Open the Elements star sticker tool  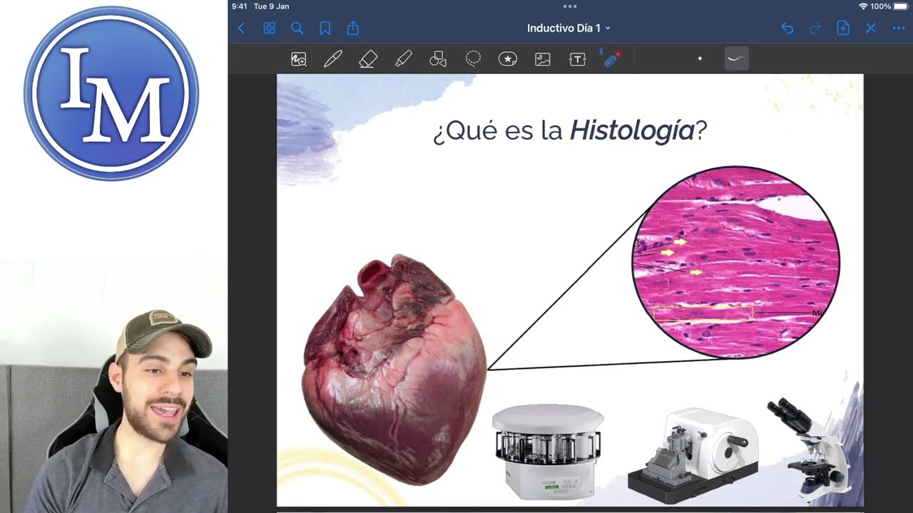508,59
